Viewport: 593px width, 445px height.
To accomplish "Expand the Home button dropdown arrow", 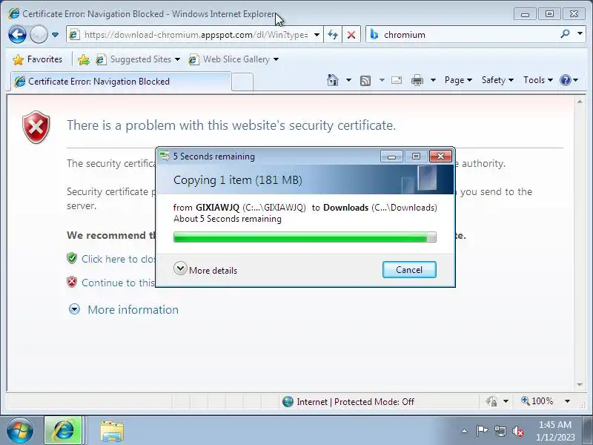I will pos(348,80).
